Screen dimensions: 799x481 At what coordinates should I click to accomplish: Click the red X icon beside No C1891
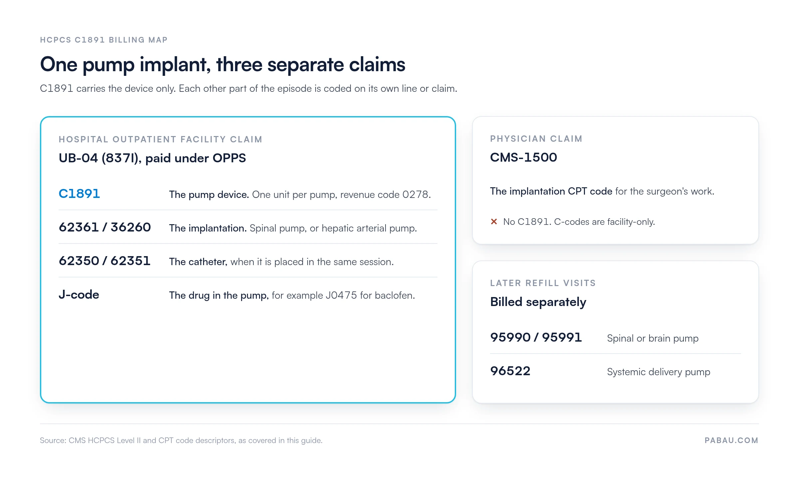pyautogui.click(x=494, y=222)
